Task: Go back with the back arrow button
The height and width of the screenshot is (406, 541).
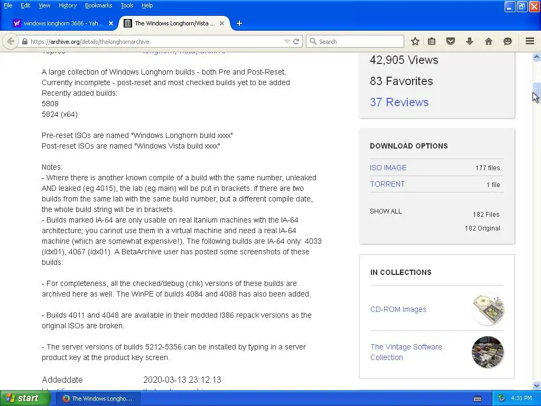Action: pyautogui.click(x=11, y=41)
